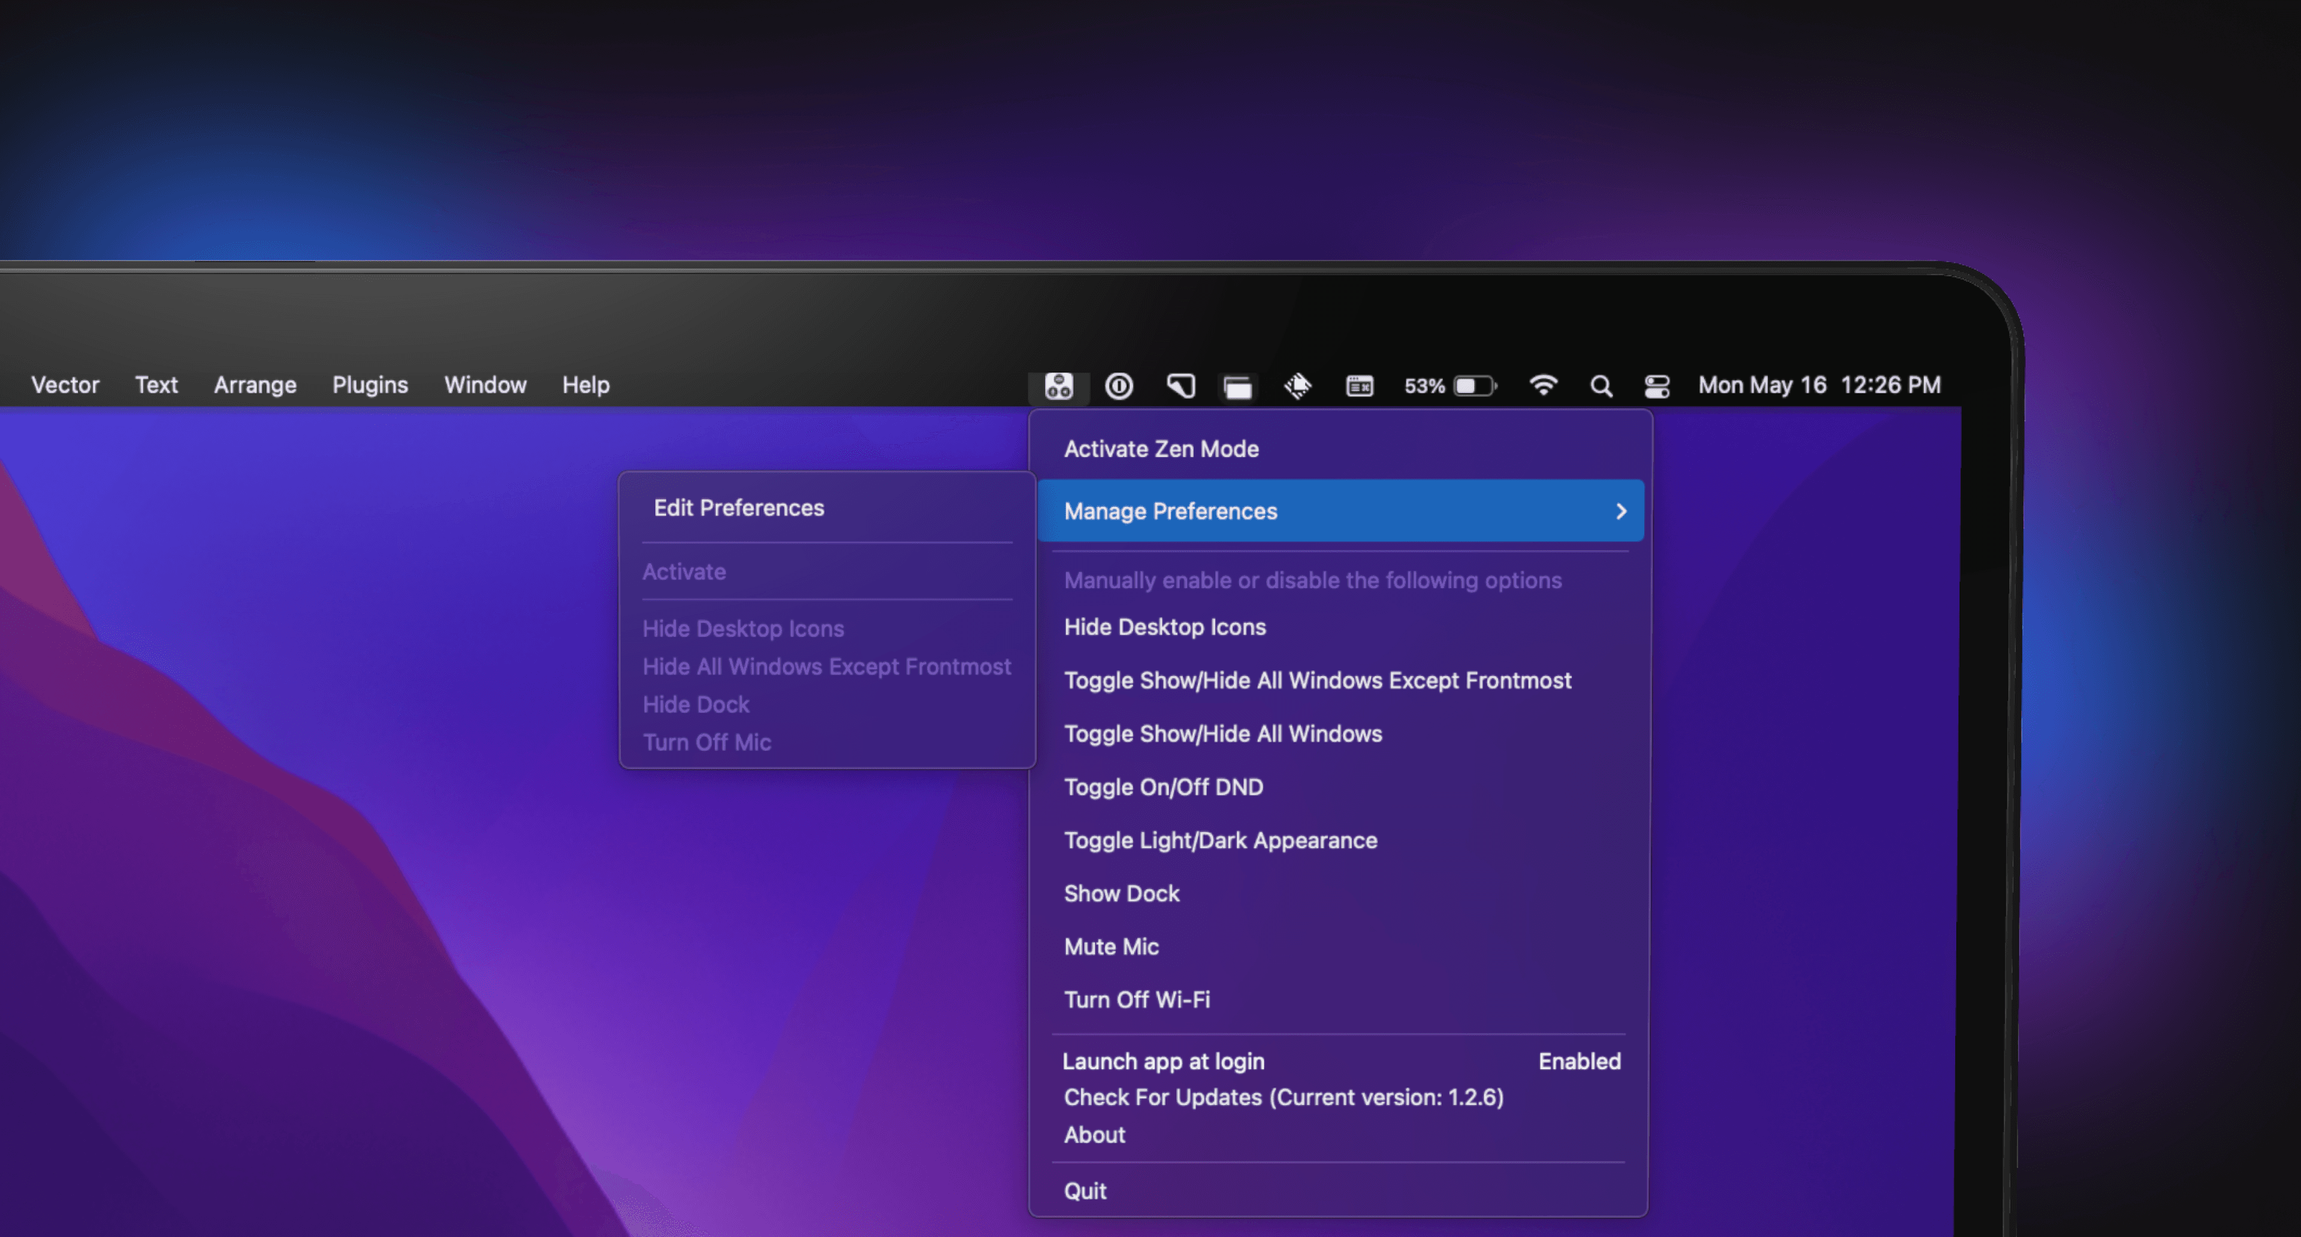Screen dimensions: 2301x1237
Task: Click Check For Updates entry
Action: tap(1284, 1097)
